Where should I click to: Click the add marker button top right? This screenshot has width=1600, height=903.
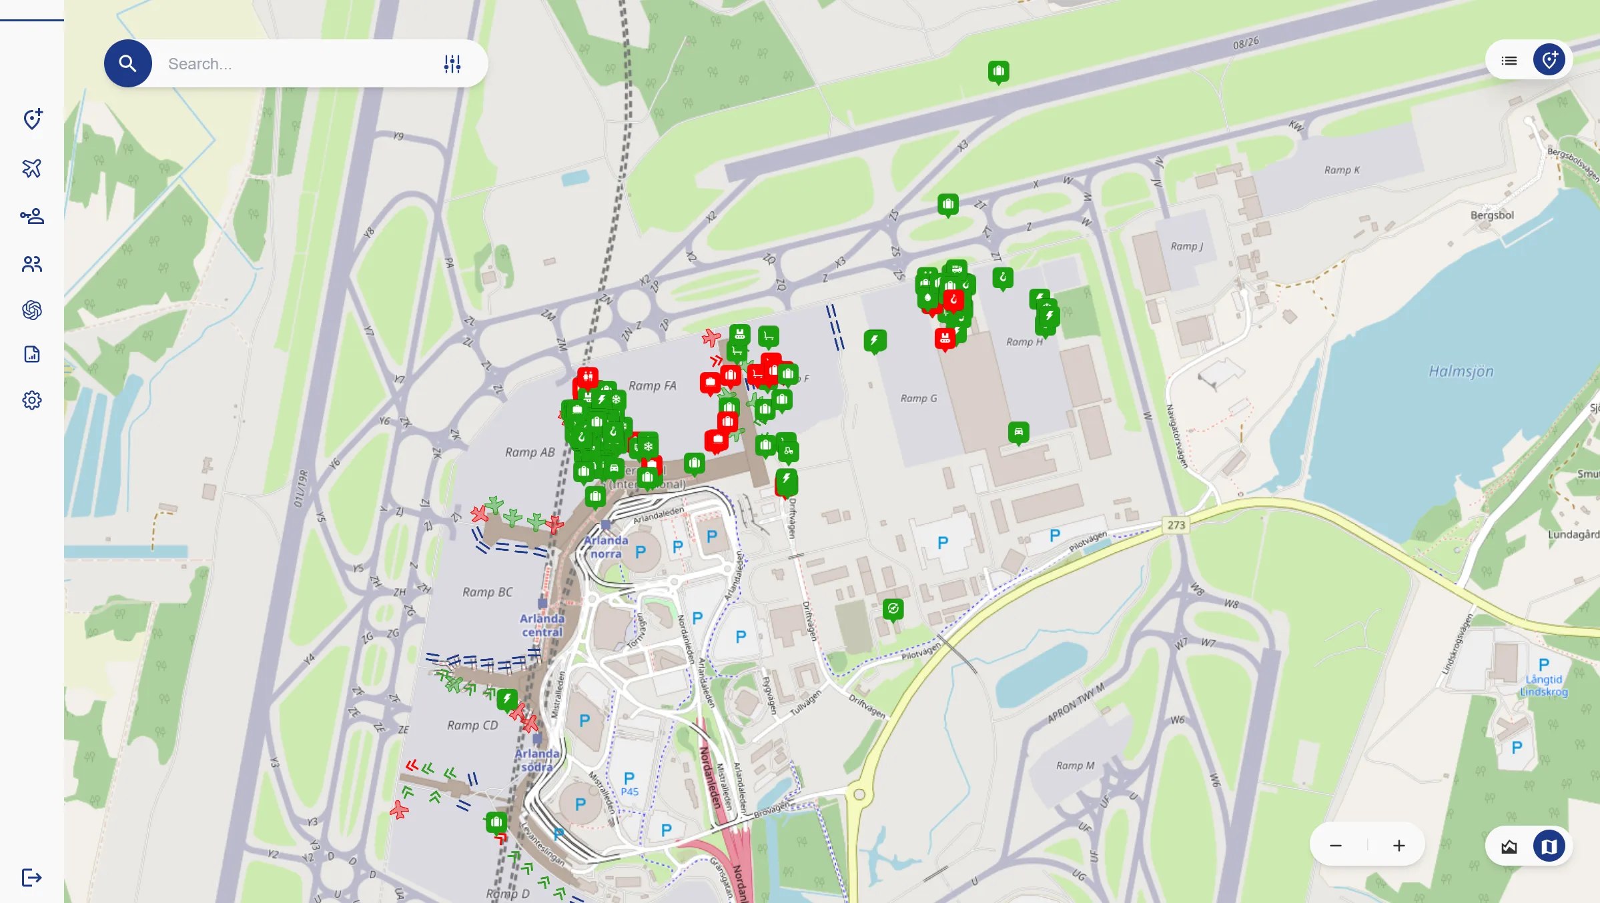tap(1549, 61)
